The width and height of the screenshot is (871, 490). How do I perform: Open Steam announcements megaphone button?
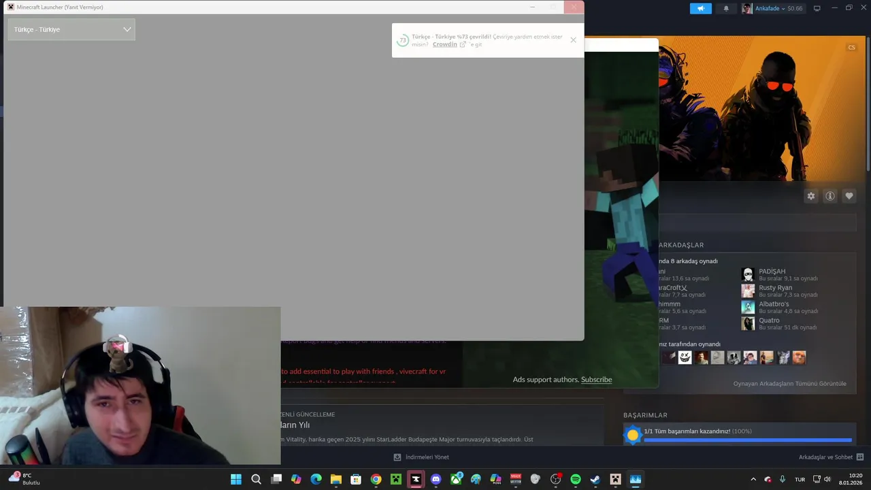click(700, 8)
